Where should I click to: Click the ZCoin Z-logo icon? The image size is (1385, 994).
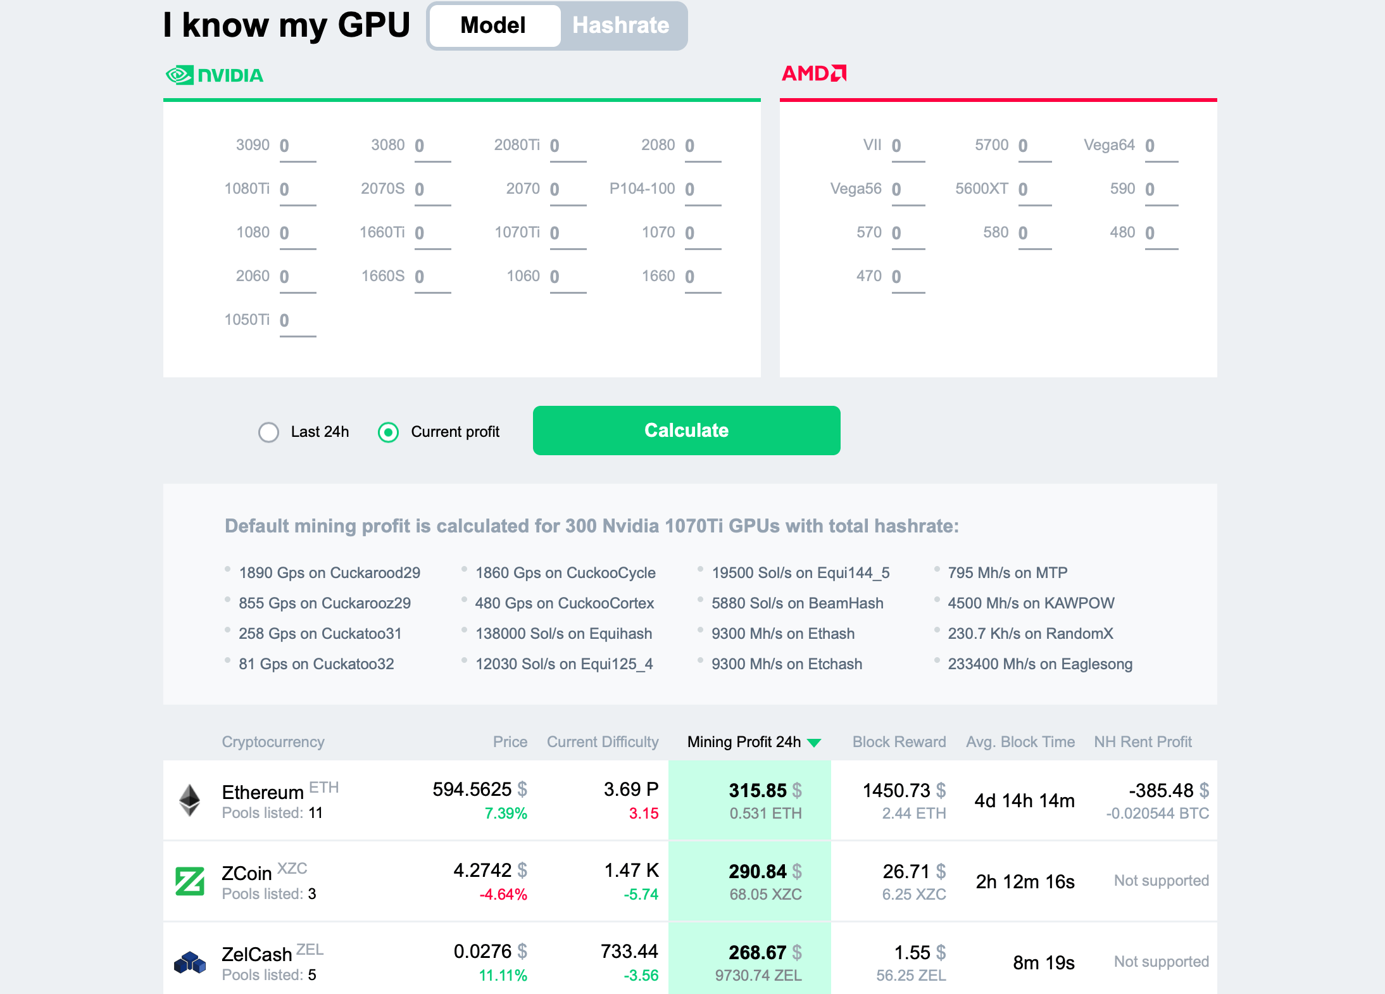click(x=186, y=882)
